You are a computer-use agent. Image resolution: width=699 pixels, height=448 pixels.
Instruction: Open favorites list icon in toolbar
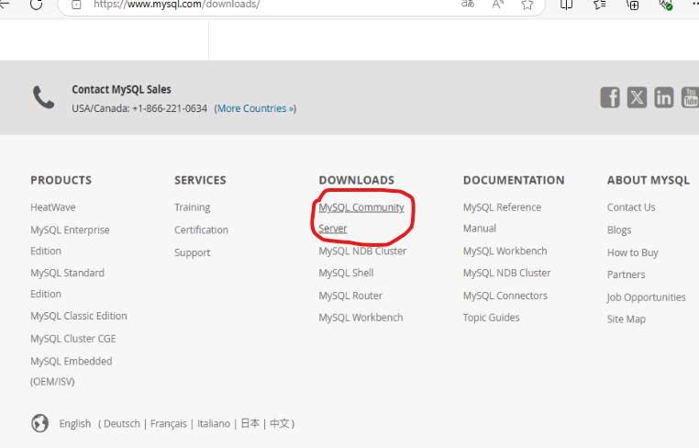(x=600, y=5)
